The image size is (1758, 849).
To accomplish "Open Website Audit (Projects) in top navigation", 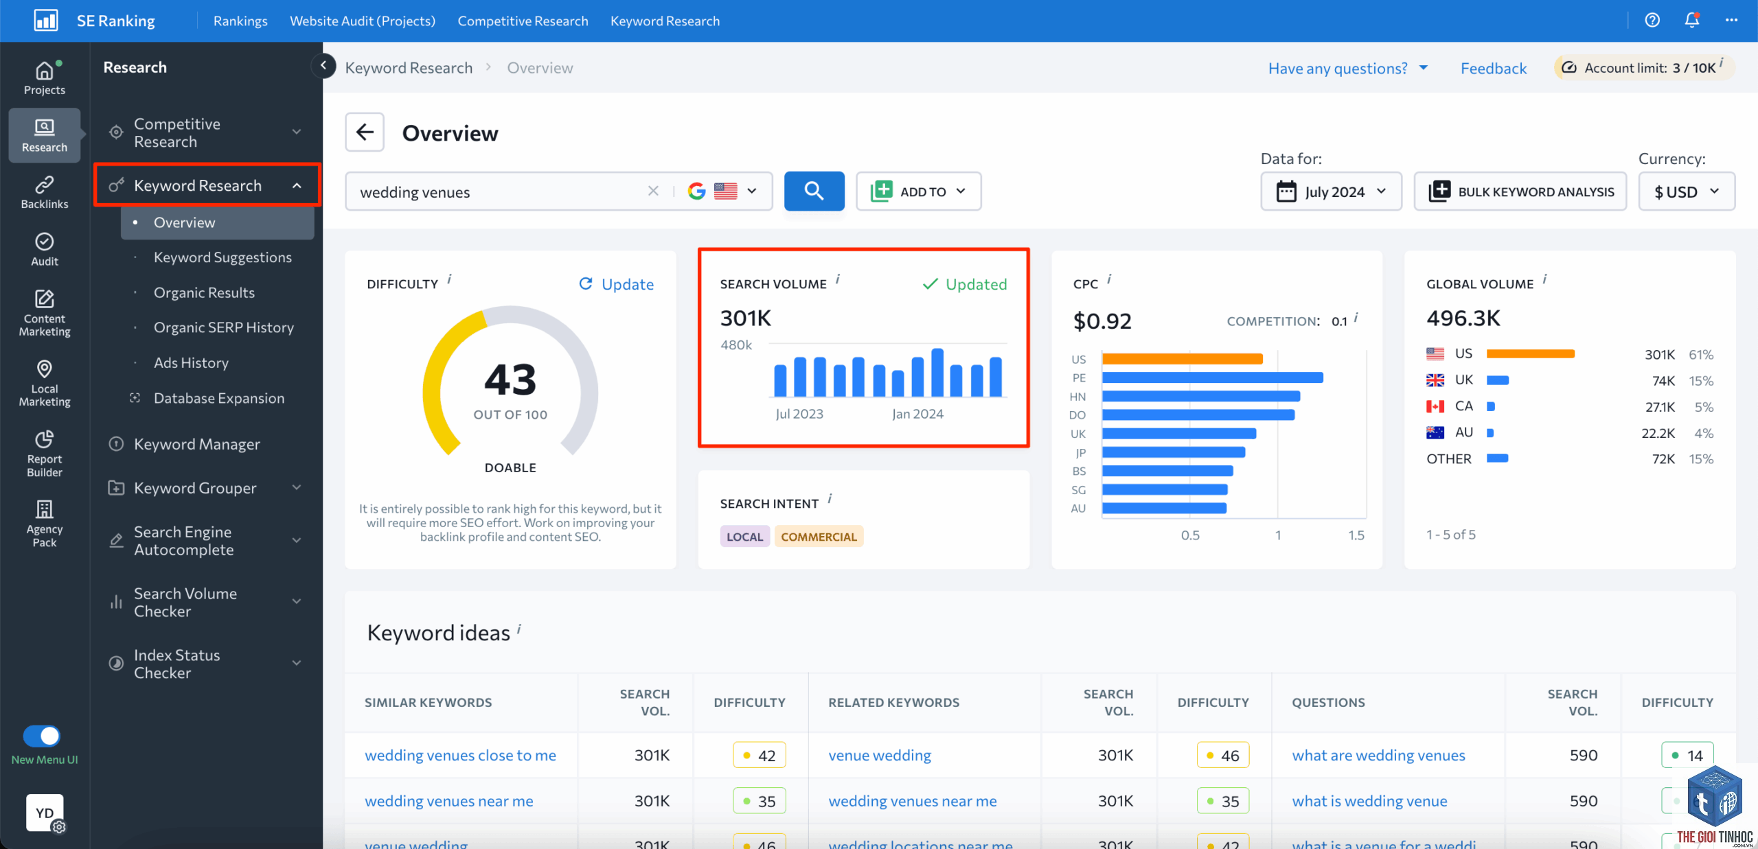I will click(363, 21).
